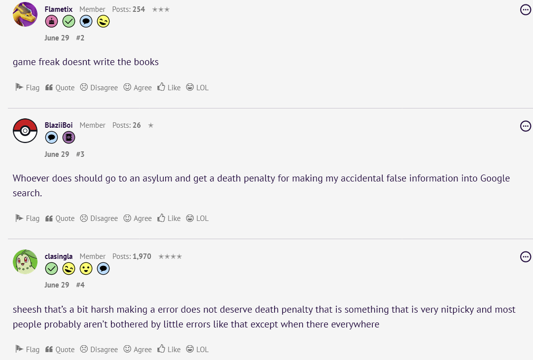Click BlaziiBoi's purple badge icon

pyautogui.click(x=69, y=138)
